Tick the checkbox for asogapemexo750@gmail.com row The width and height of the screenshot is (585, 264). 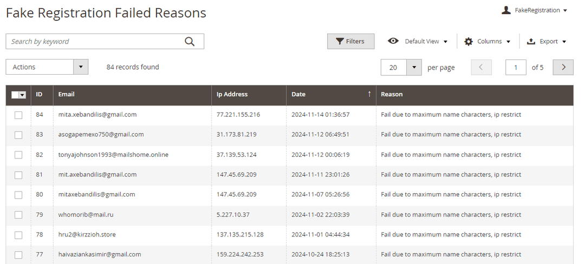click(18, 135)
